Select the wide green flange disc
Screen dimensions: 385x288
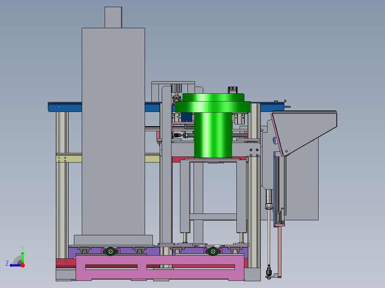click(x=213, y=107)
